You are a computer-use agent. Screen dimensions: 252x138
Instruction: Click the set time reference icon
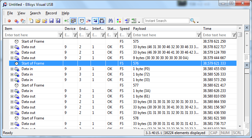(127, 21)
